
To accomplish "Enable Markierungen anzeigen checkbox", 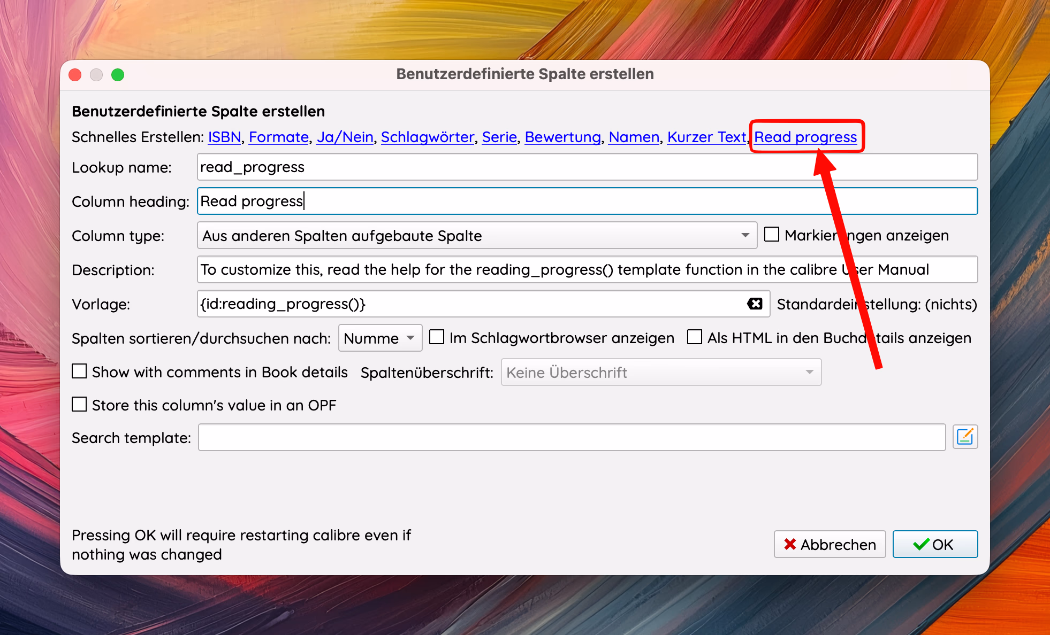I will 771,235.
